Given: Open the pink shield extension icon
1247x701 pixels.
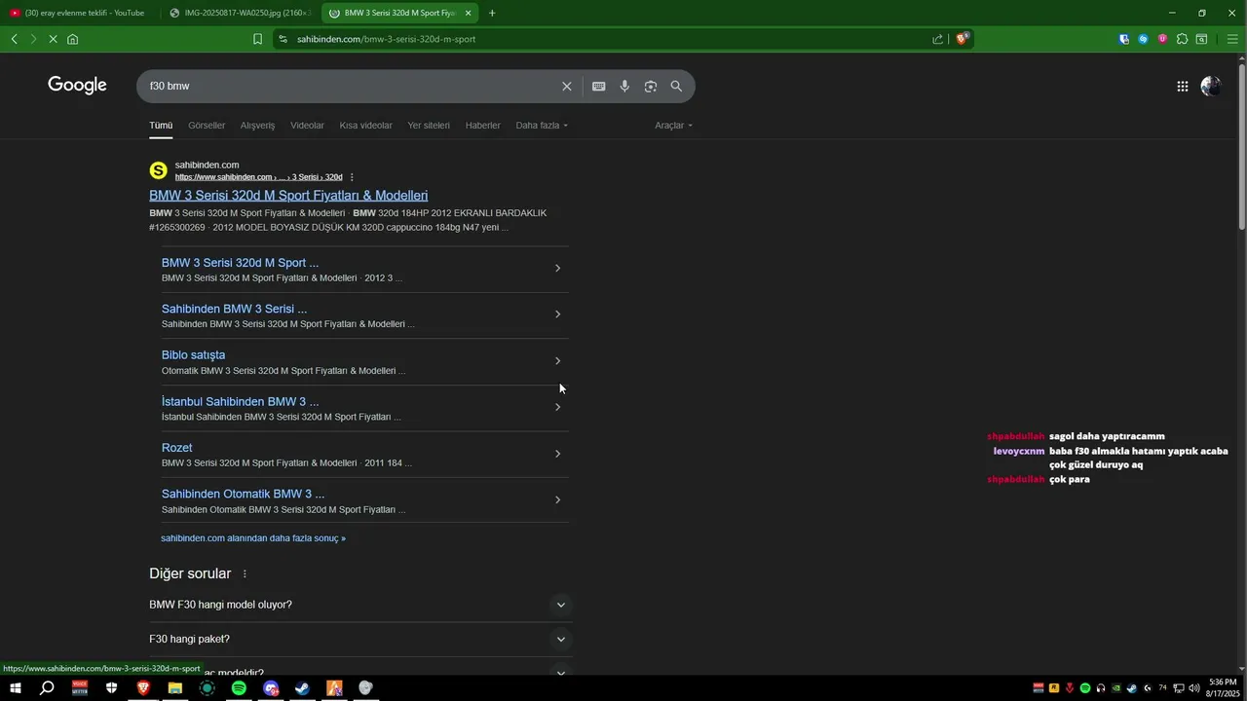Looking at the screenshot, I should (x=1162, y=39).
